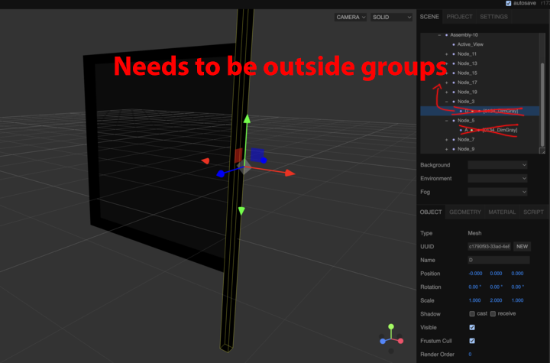Click the red X dot on the view helper

400,341
